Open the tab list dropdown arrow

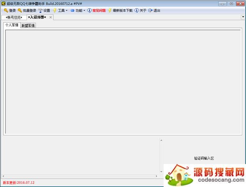tap(243, 17)
